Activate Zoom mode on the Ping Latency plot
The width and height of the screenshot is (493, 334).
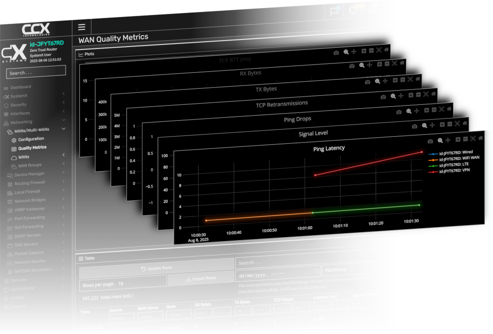click(440, 141)
